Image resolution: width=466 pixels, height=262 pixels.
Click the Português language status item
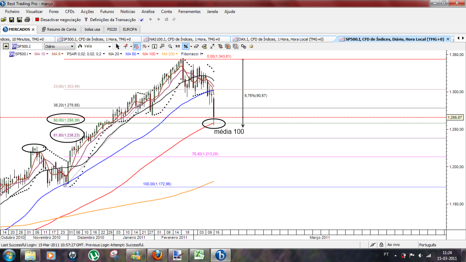click(428, 245)
